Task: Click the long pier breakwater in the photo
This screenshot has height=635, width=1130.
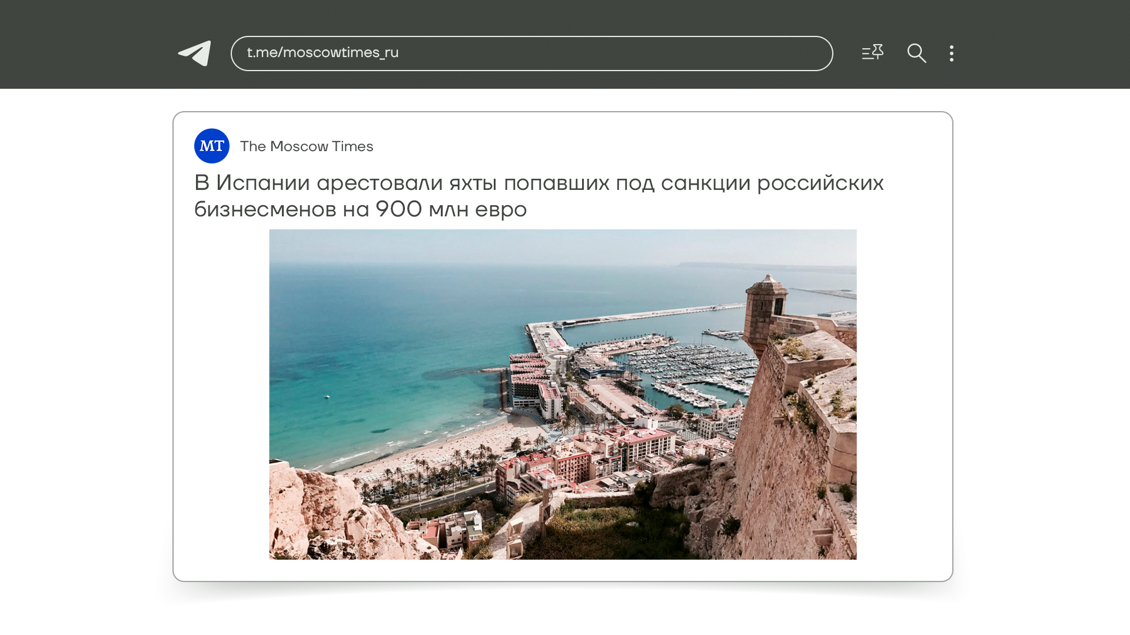Action: (x=647, y=315)
